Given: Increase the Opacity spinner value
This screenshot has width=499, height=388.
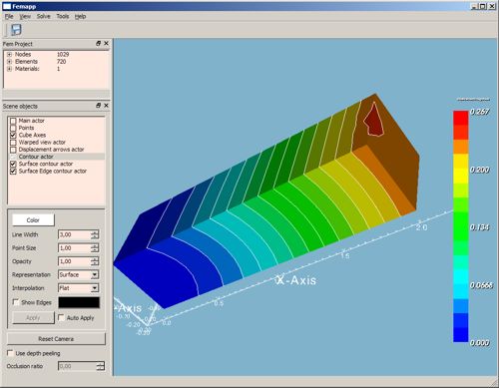Looking at the screenshot, I should (x=95, y=259).
